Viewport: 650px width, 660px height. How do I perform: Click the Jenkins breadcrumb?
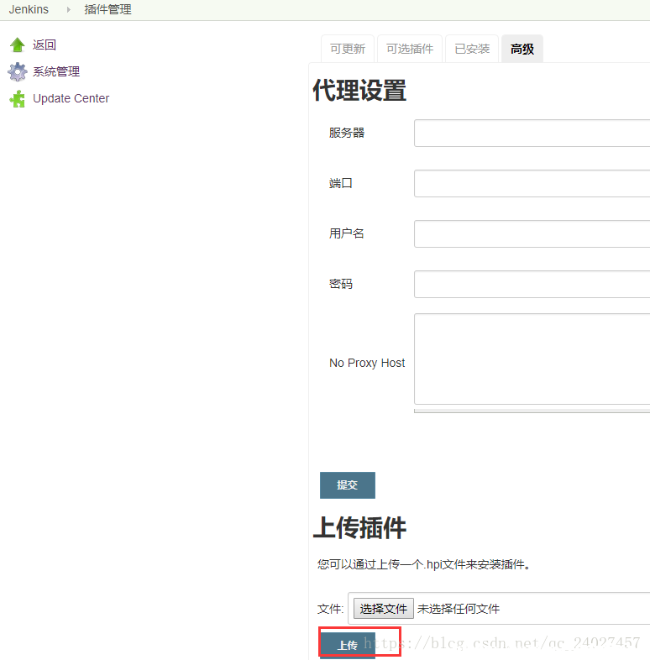[29, 9]
